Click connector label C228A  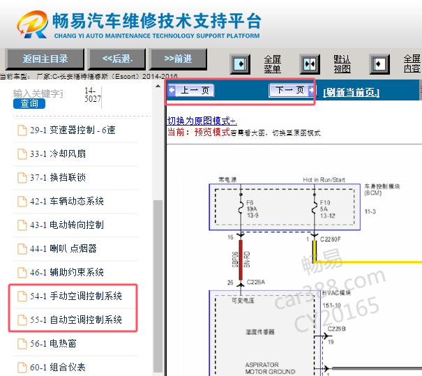pyautogui.click(x=256, y=282)
